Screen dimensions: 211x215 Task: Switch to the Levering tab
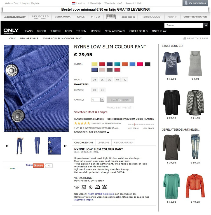(x=103, y=142)
